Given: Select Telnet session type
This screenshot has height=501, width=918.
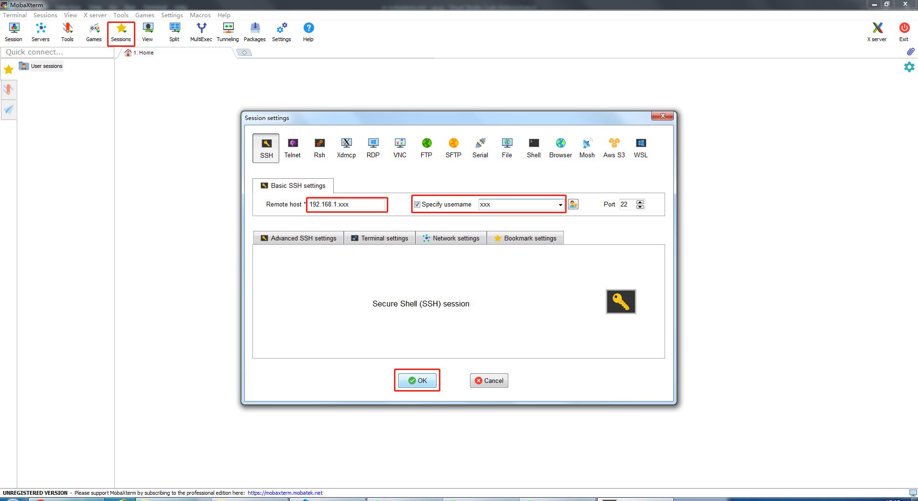Looking at the screenshot, I should coord(293,148).
